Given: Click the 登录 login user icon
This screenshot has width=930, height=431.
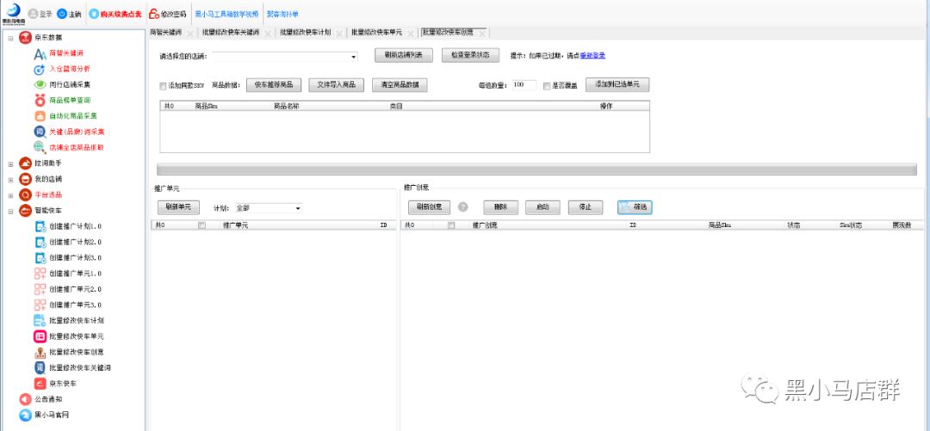Looking at the screenshot, I should pos(34,14).
